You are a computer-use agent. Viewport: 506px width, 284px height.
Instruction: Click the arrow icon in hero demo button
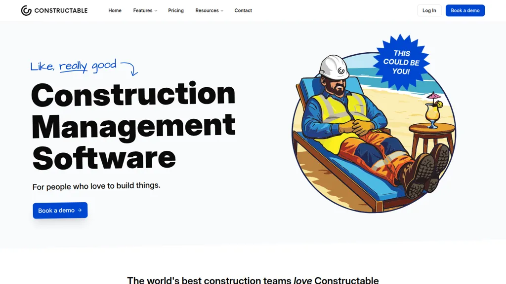pos(80,210)
